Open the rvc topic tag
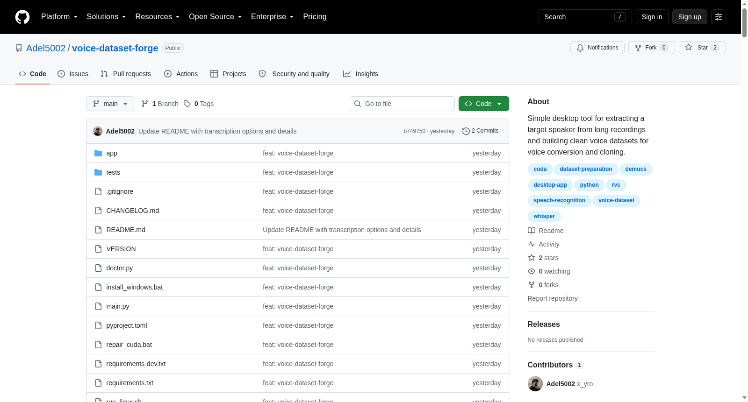The height and width of the screenshot is (402, 748). (616, 185)
